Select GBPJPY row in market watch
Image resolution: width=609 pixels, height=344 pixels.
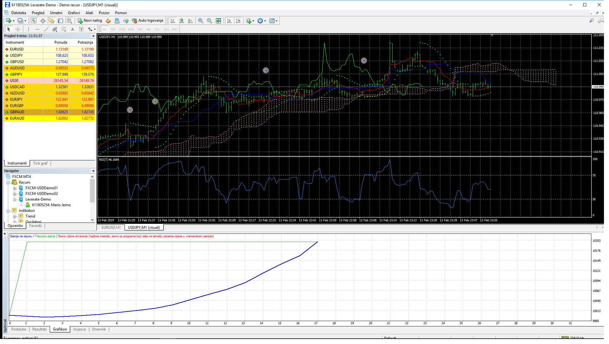49,74
